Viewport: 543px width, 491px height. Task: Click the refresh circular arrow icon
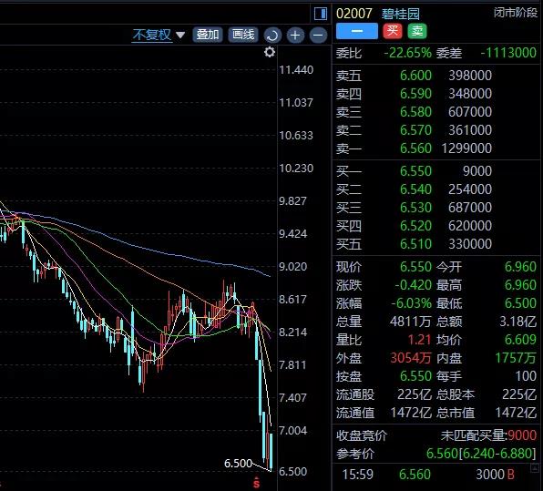[272, 35]
